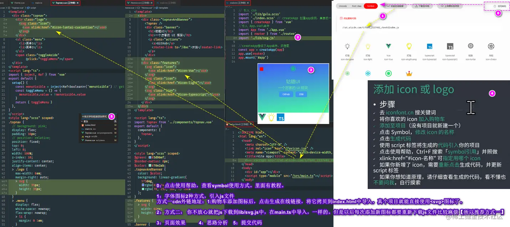This screenshot has width=510, height=227.
Task: Click the cyan wheel icon in second row
Action: [368, 74]
